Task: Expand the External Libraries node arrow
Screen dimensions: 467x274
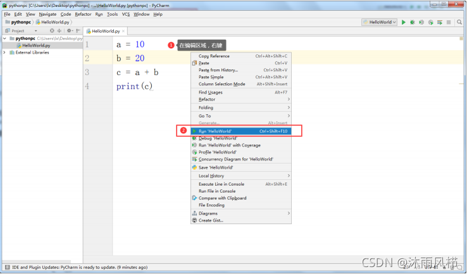Action: pos(4,52)
